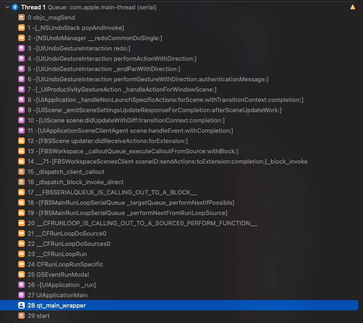363x323 pixels.
Task: Select stack frame 0 objc_msgSend
Action: [51, 17]
